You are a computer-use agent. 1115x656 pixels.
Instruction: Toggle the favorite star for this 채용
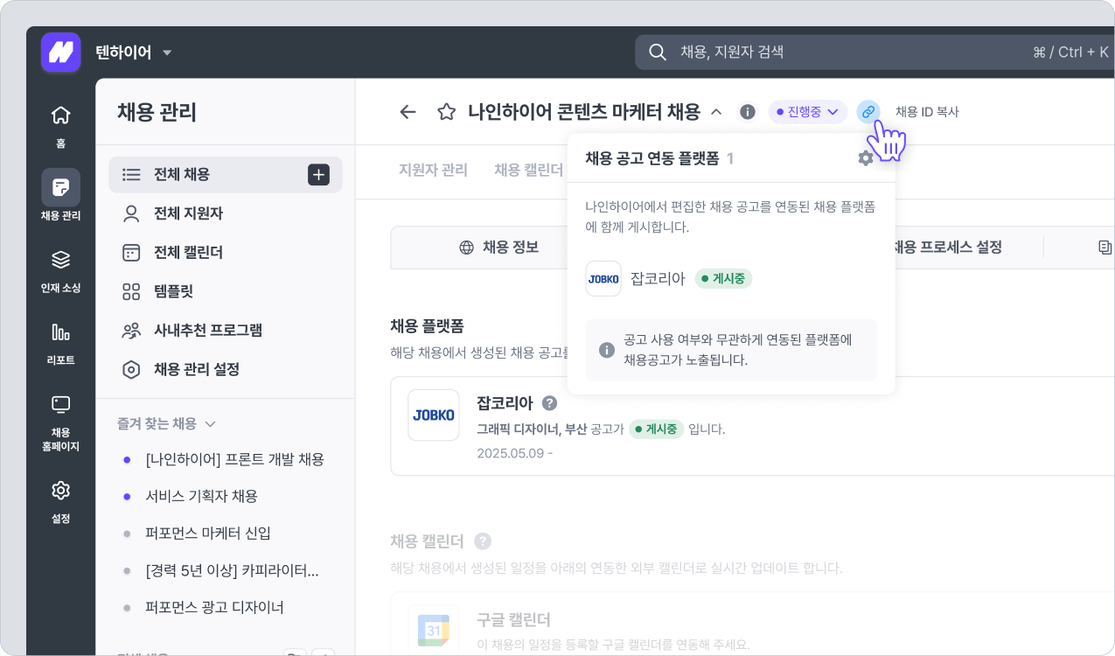pyautogui.click(x=447, y=112)
